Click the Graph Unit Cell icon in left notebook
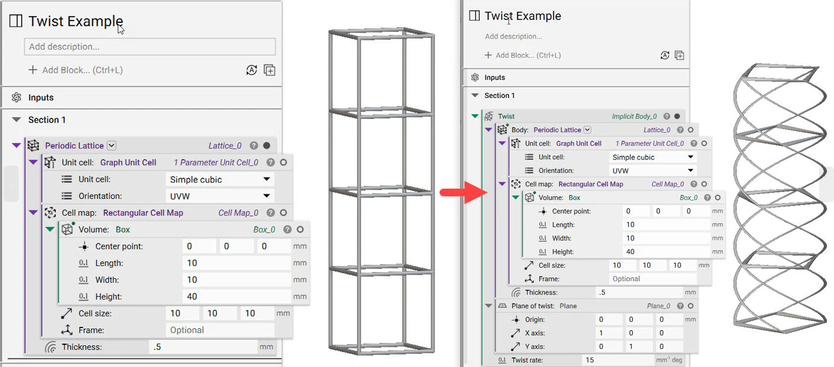 (50, 162)
